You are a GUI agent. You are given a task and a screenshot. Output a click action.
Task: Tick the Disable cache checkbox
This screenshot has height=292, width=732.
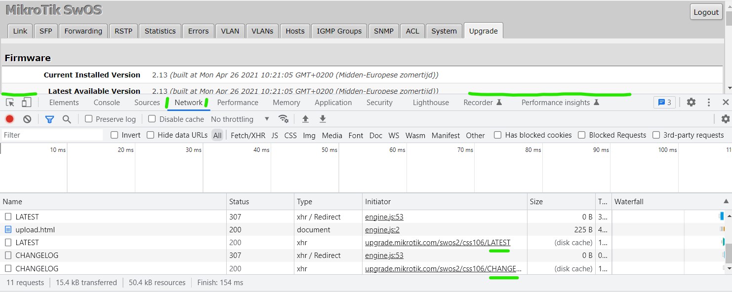(x=152, y=119)
